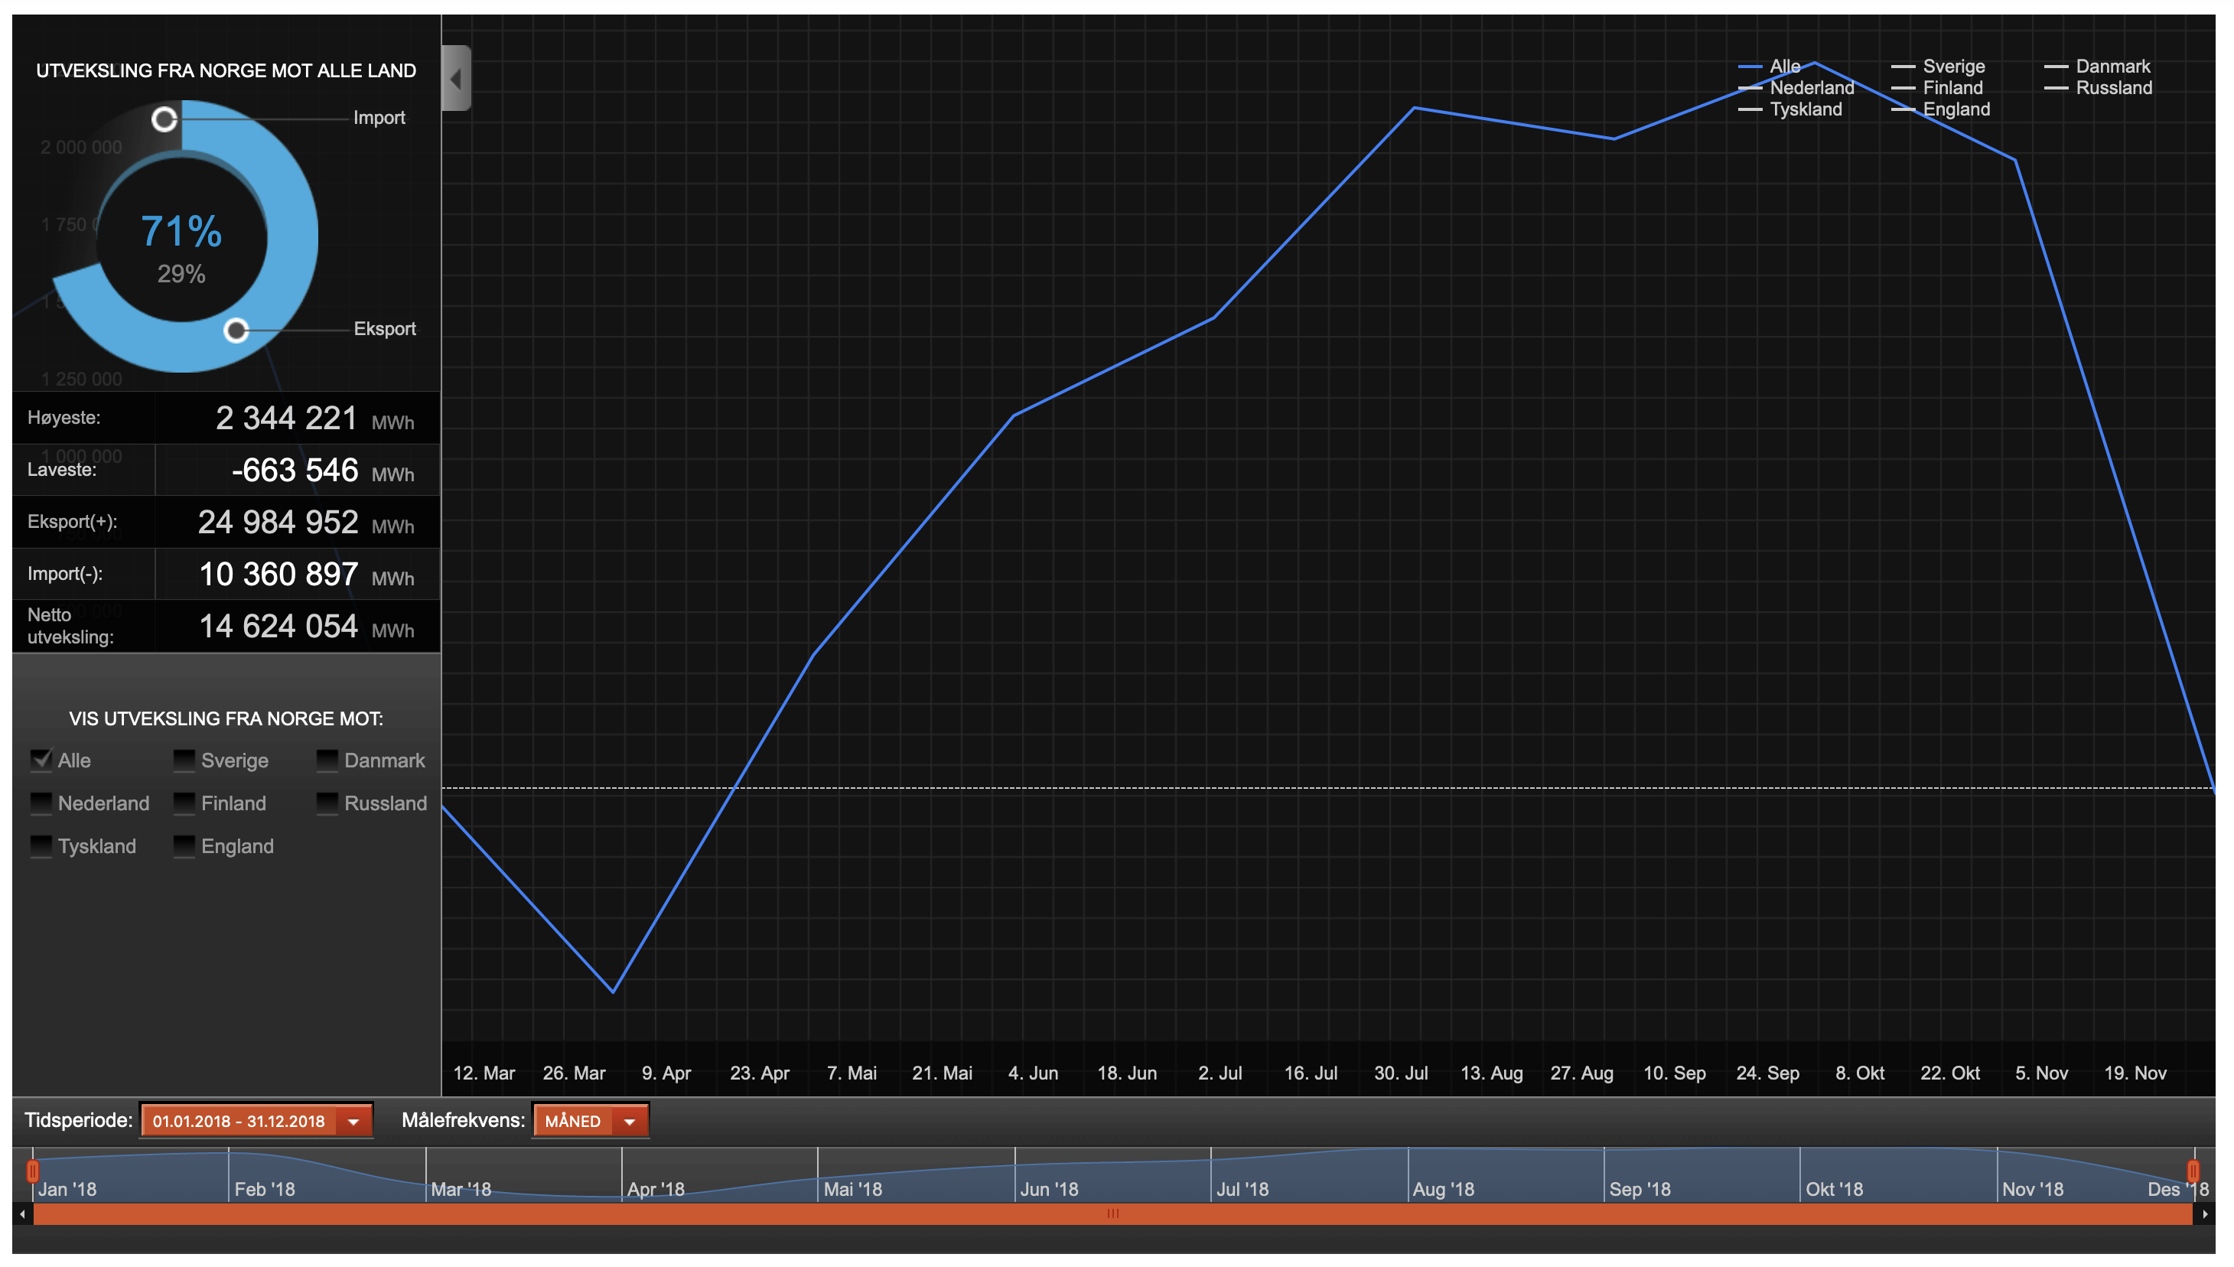Click right scroll arrow on timeline scrollbar
This screenshot has height=1267, width=2234.
2204,1214
